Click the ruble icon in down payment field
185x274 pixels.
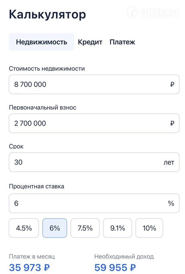[x=172, y=123]
